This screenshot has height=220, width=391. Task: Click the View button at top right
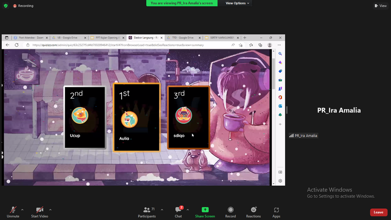(381, 6)
